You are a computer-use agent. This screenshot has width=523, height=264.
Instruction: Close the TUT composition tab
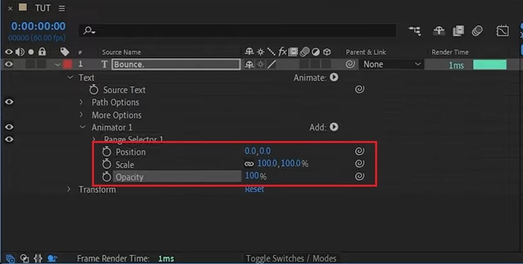pos(10,8)
